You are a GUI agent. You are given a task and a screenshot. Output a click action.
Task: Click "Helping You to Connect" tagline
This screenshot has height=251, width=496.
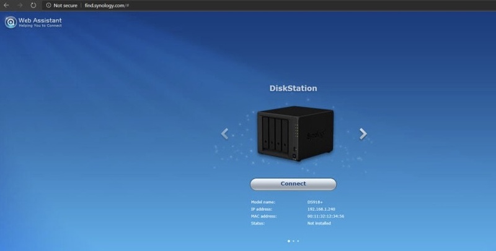coord(40,26)
